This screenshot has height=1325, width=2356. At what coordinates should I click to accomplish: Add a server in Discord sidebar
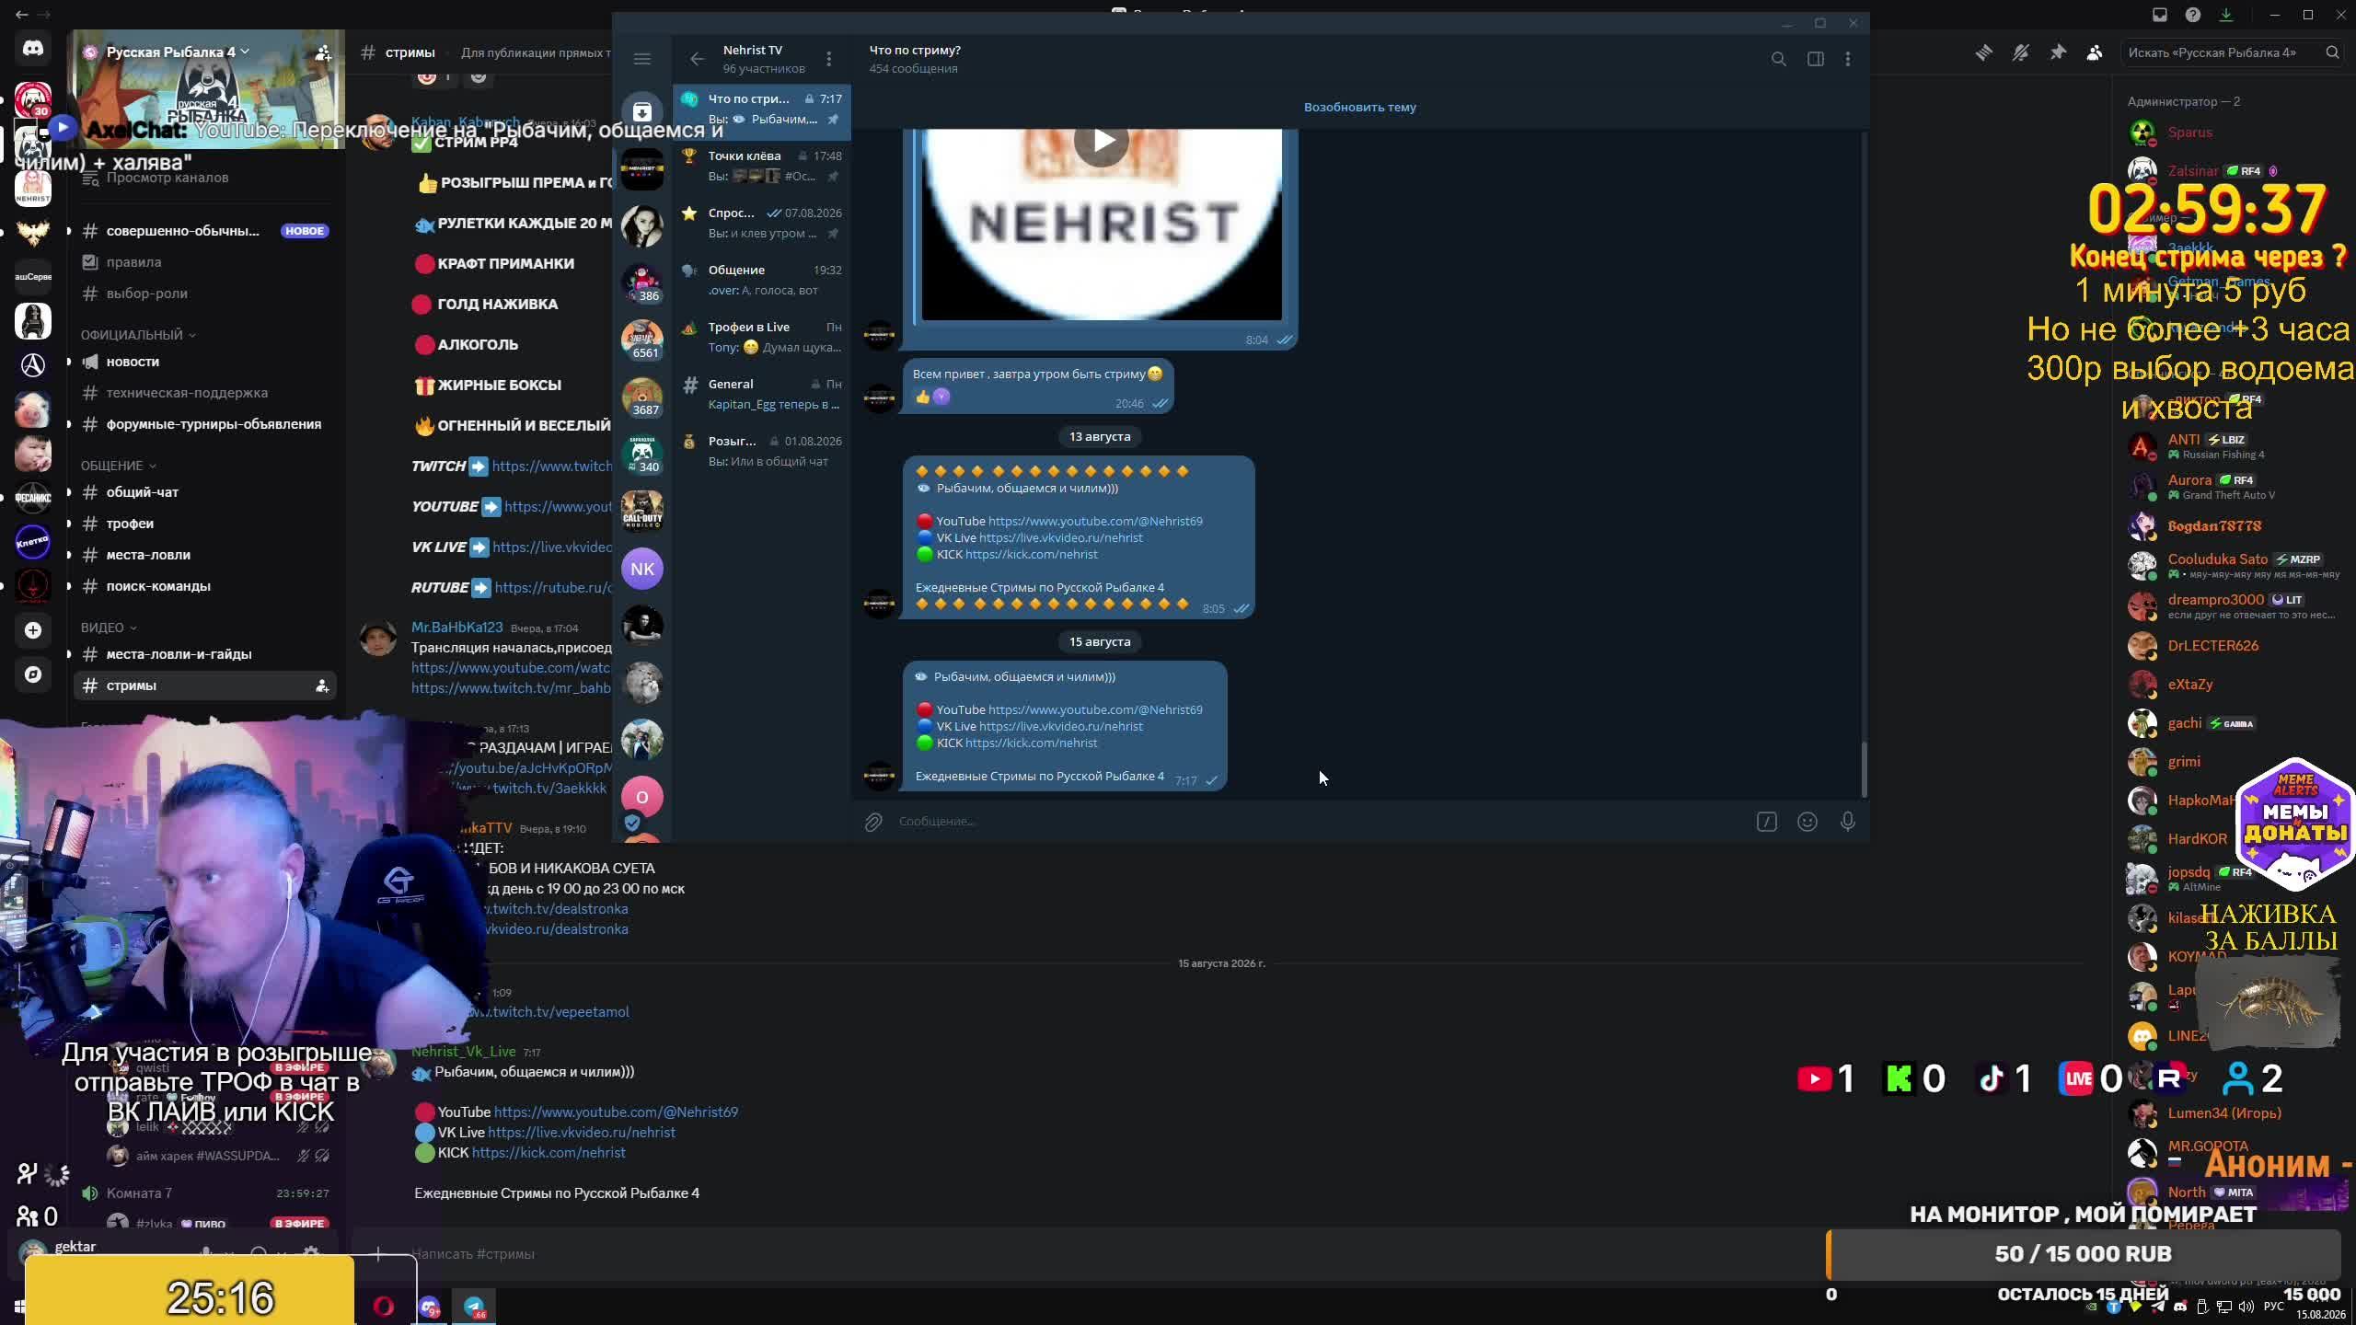coord(33,630)
